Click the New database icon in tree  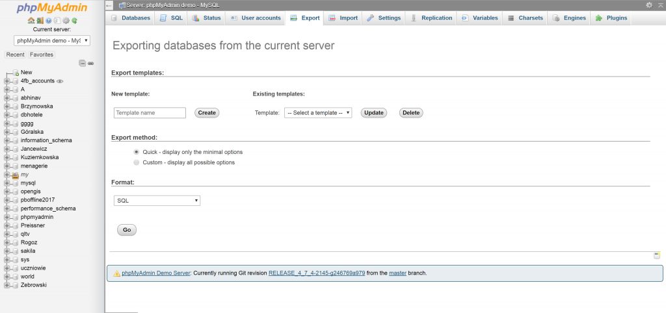click(x=16, y=73)
